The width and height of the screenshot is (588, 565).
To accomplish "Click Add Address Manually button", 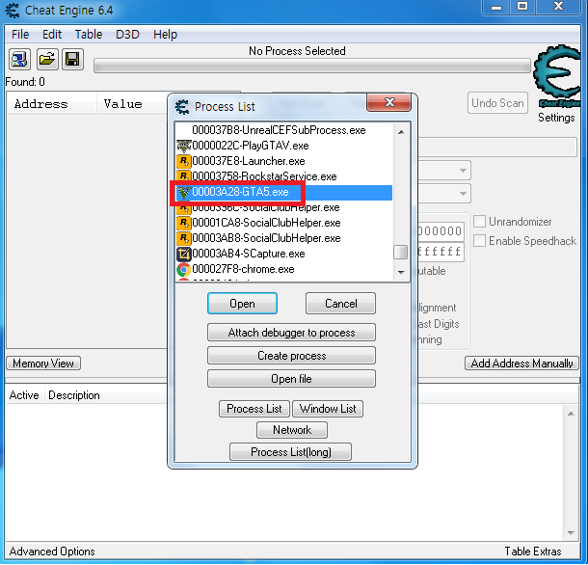I will 521,363.
